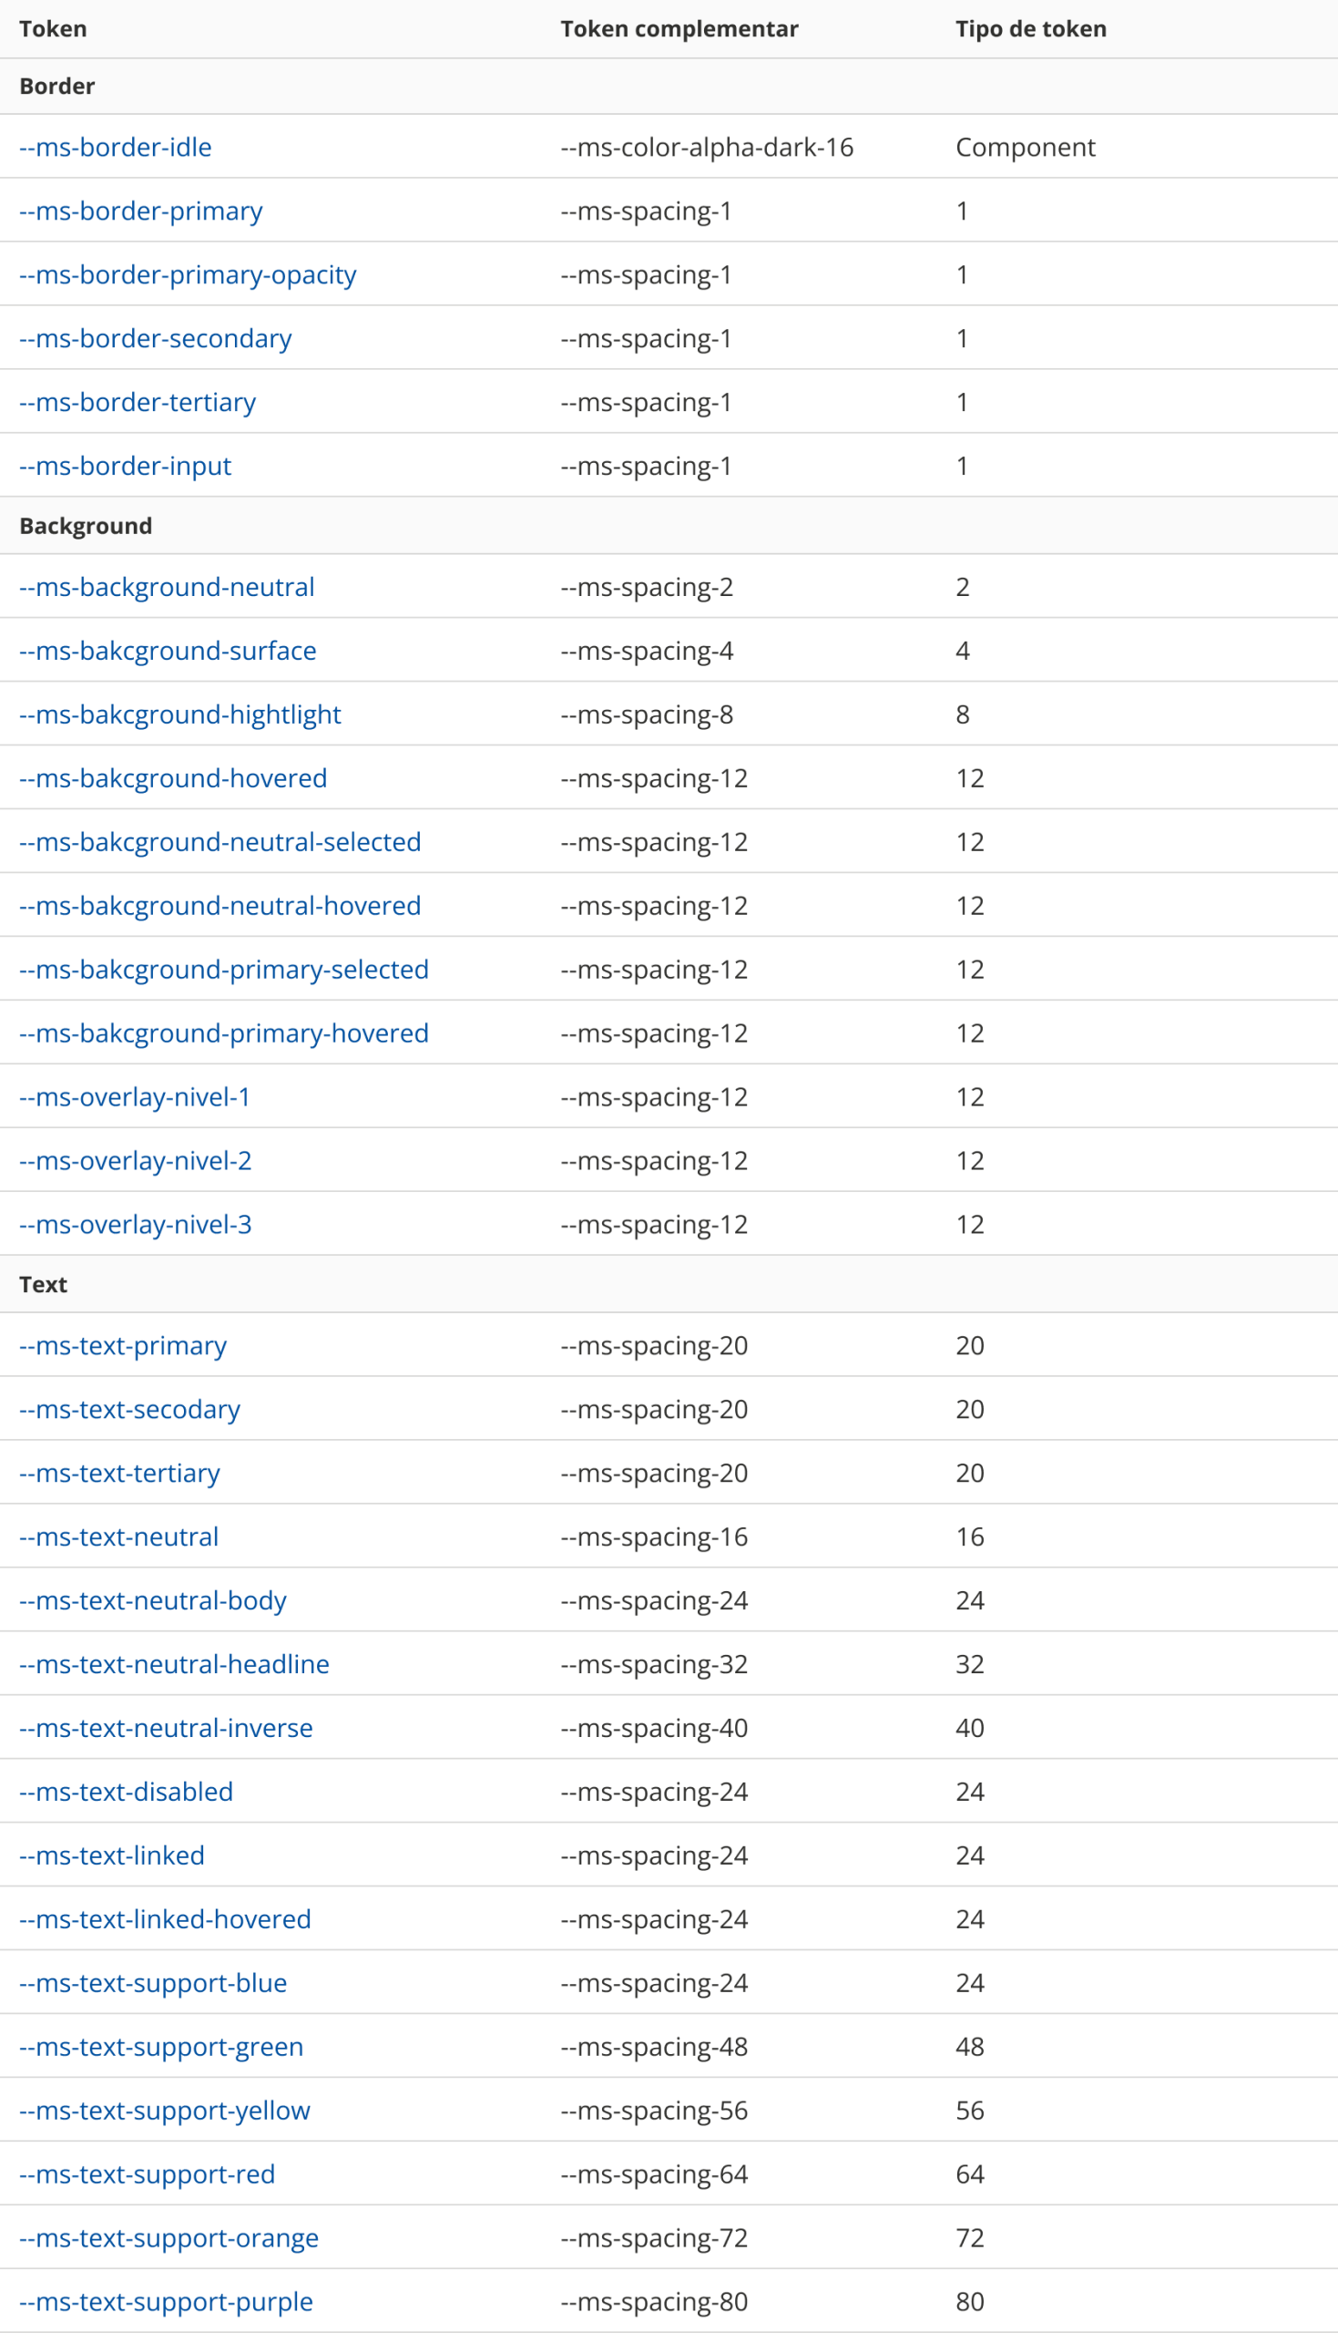Open the --ms-text-linked-hovered token

[165, 1918]
